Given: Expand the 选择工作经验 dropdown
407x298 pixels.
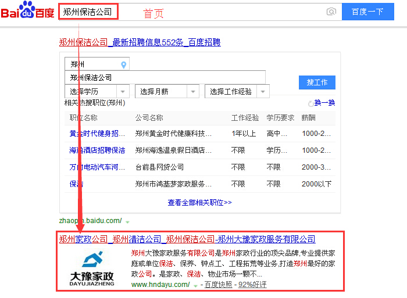Looking at the screenshot, I should pyautogui.click(x=237, y=91).
